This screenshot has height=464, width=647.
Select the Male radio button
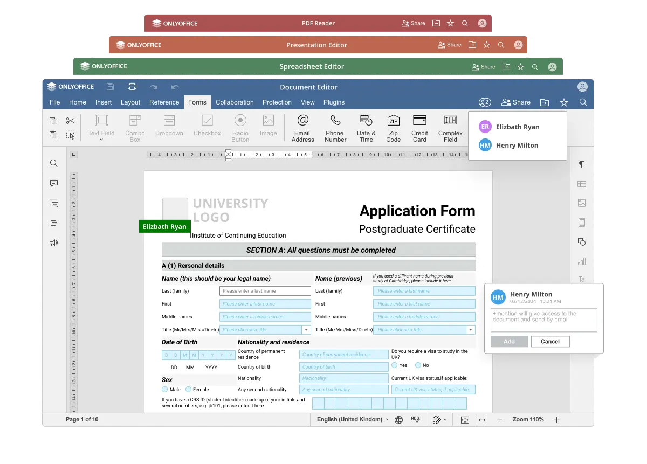(165, 389)
